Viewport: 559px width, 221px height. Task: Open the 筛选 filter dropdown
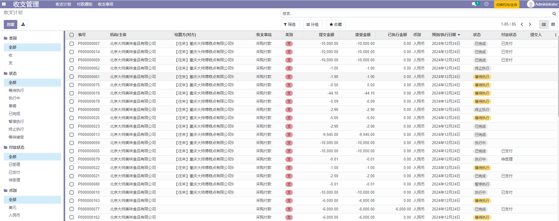coord(290,24)
